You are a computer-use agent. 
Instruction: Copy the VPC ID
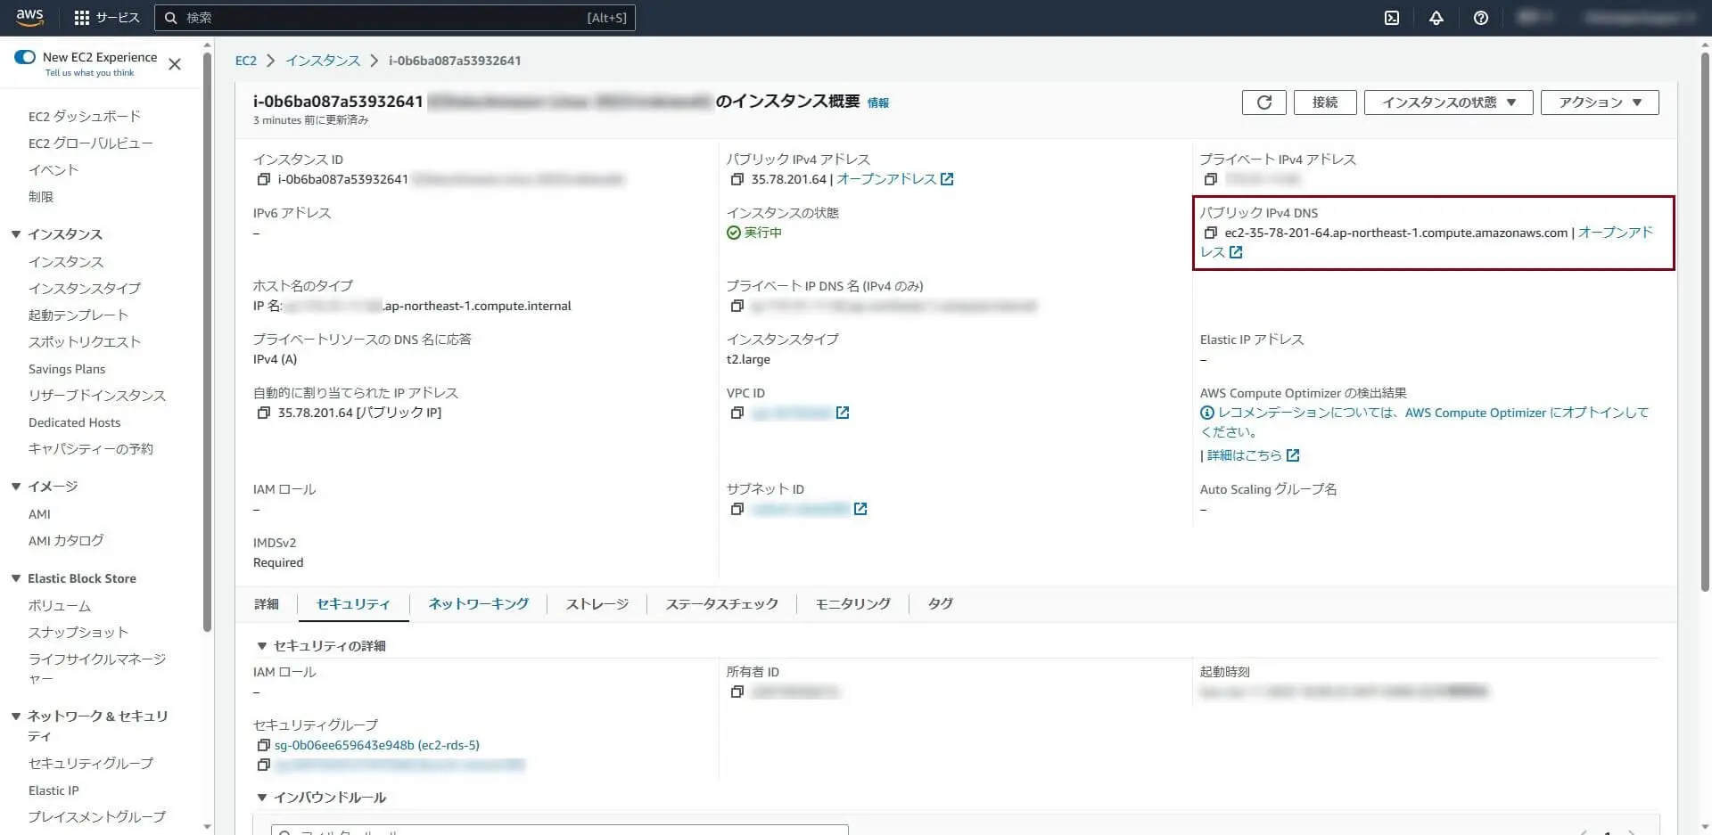[x=737, y=413]
